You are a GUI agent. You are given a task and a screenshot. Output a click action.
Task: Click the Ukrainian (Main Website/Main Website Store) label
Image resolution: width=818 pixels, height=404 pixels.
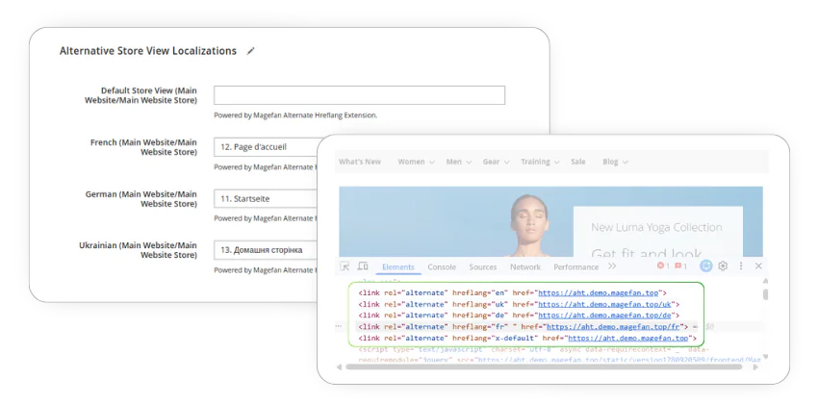[139, 250]
